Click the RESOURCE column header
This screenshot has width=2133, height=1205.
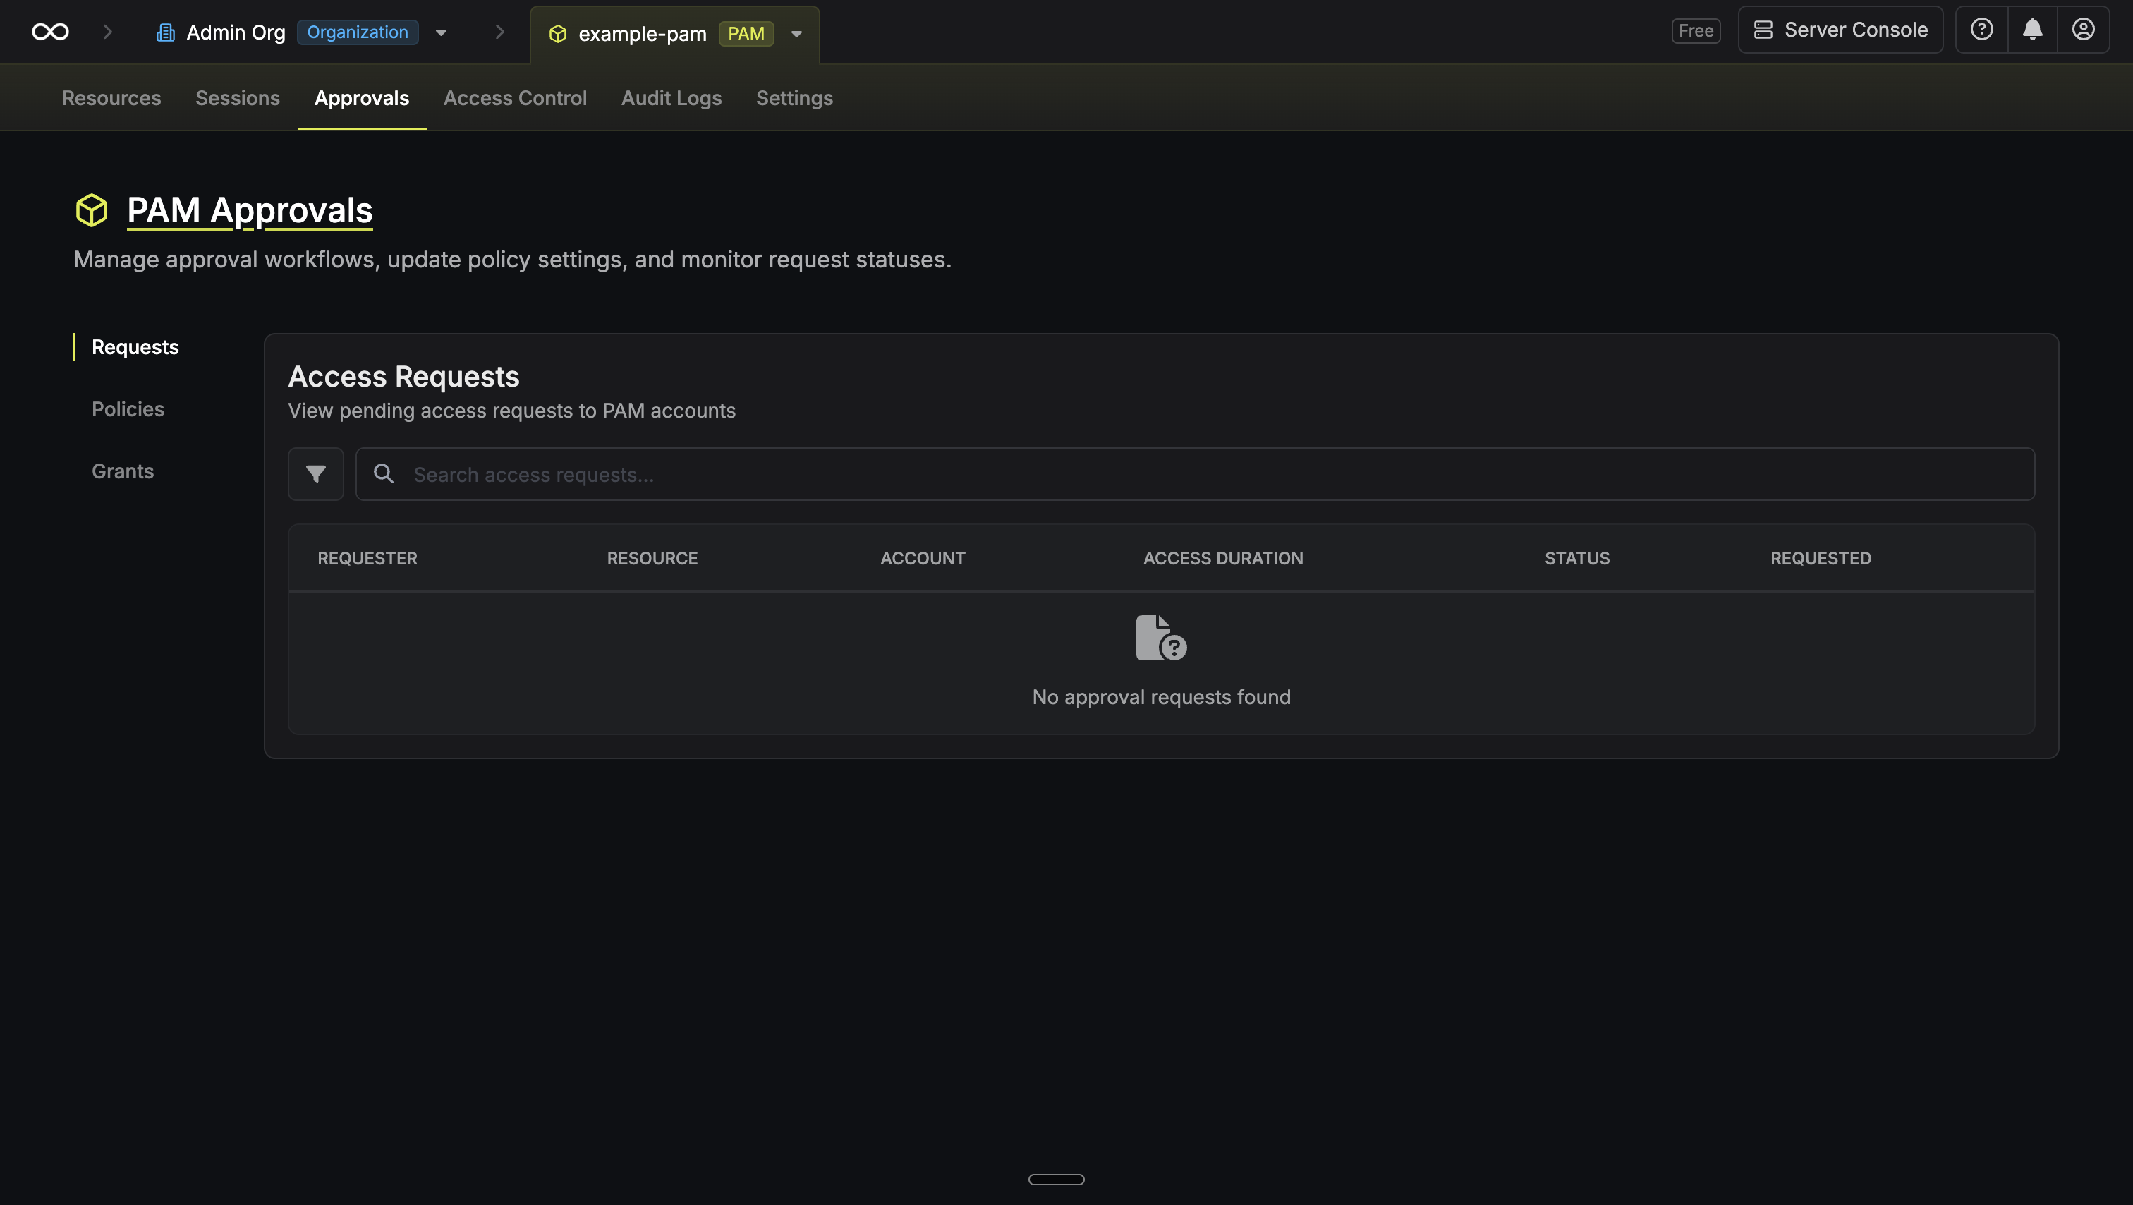pos(652,558)
